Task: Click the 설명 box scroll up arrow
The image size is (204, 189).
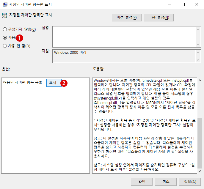Action: click(198, 29)
